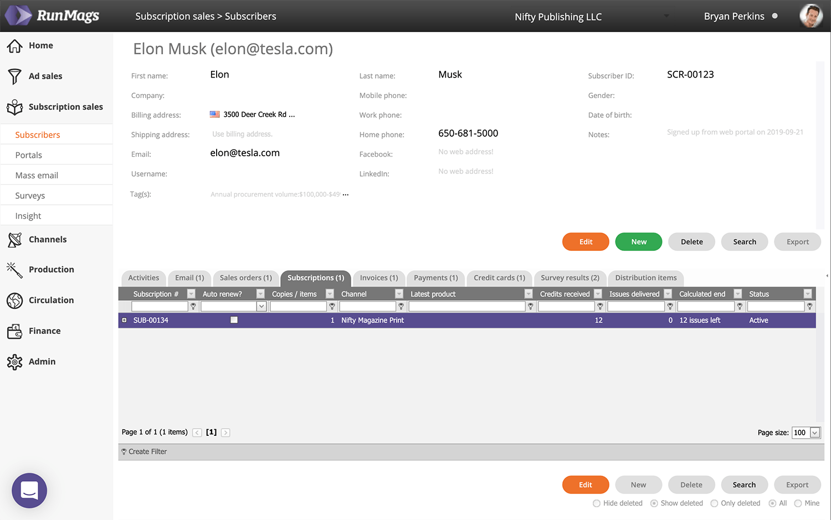Switch to the Survey results (2) tab
The height and width of the screenshot is (520, 831).
tap(570, 278)
